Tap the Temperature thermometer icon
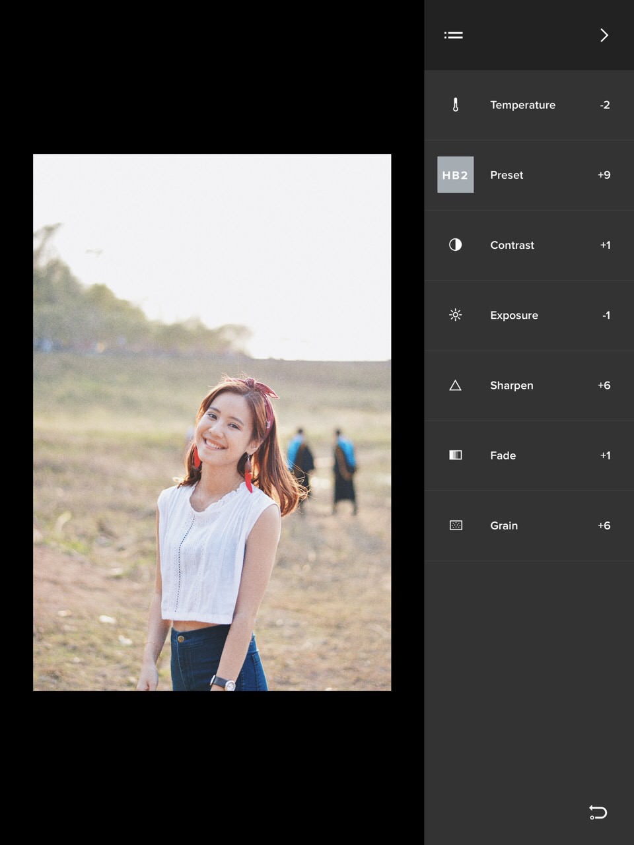634x845 pixels. pos(455,105)
